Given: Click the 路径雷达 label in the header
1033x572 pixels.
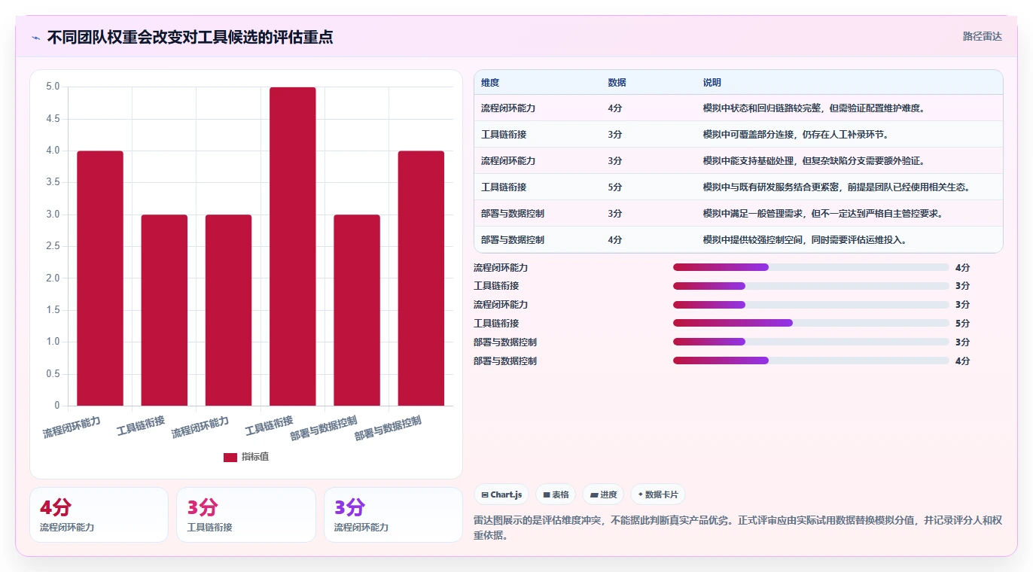Looking at the screenshot, I should [983, 36].
